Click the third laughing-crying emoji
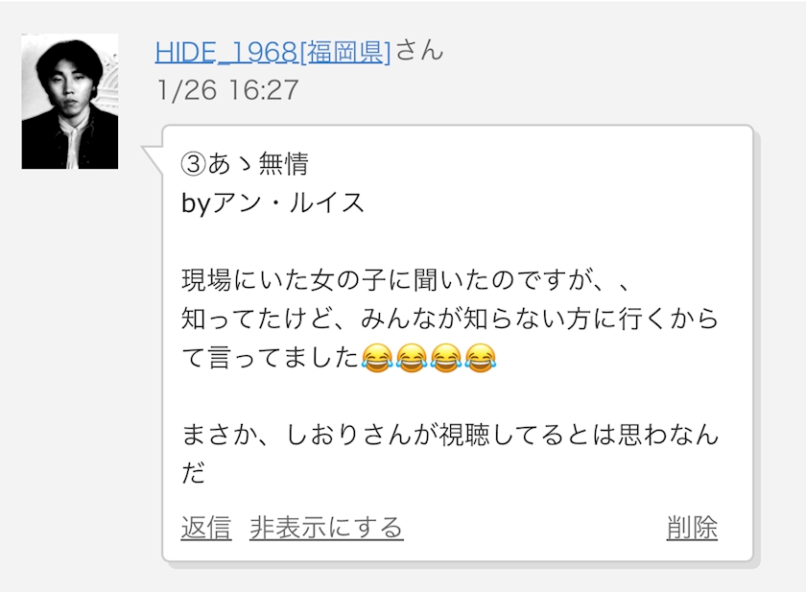 coord(445,358)
